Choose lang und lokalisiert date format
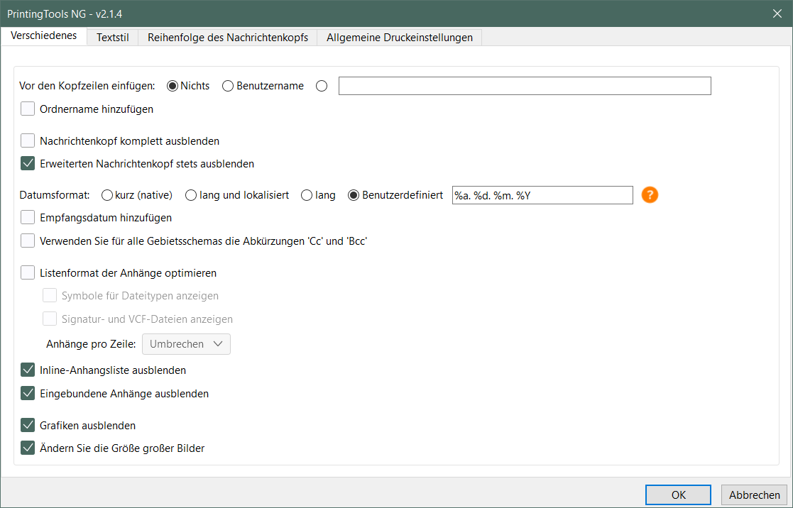 pyautogui.click(x=191, y=195)
